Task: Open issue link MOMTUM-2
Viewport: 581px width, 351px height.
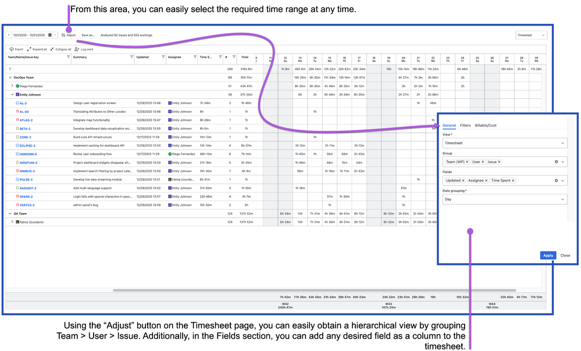Action: pyautogui.click(x=28, y=163)
